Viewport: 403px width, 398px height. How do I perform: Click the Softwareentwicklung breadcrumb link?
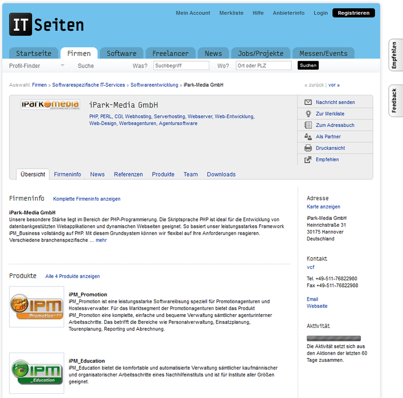coord(154,85)
